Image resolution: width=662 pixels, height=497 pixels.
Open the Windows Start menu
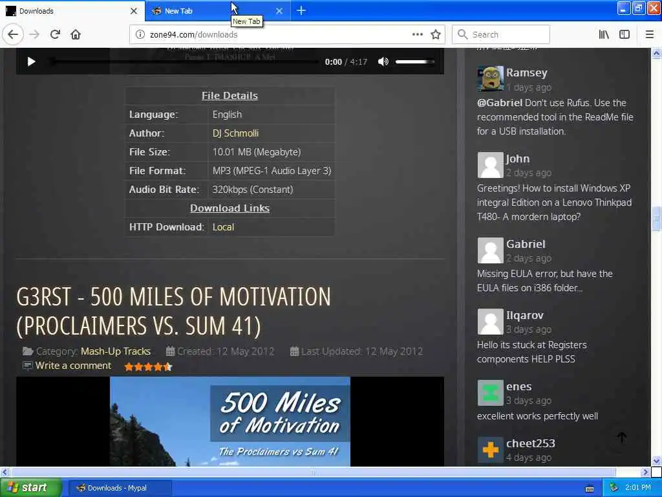tap(31, 487)
